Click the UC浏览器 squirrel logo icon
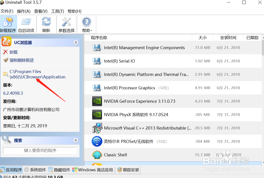This screenshot has width=264, height=178. point(6,41)
